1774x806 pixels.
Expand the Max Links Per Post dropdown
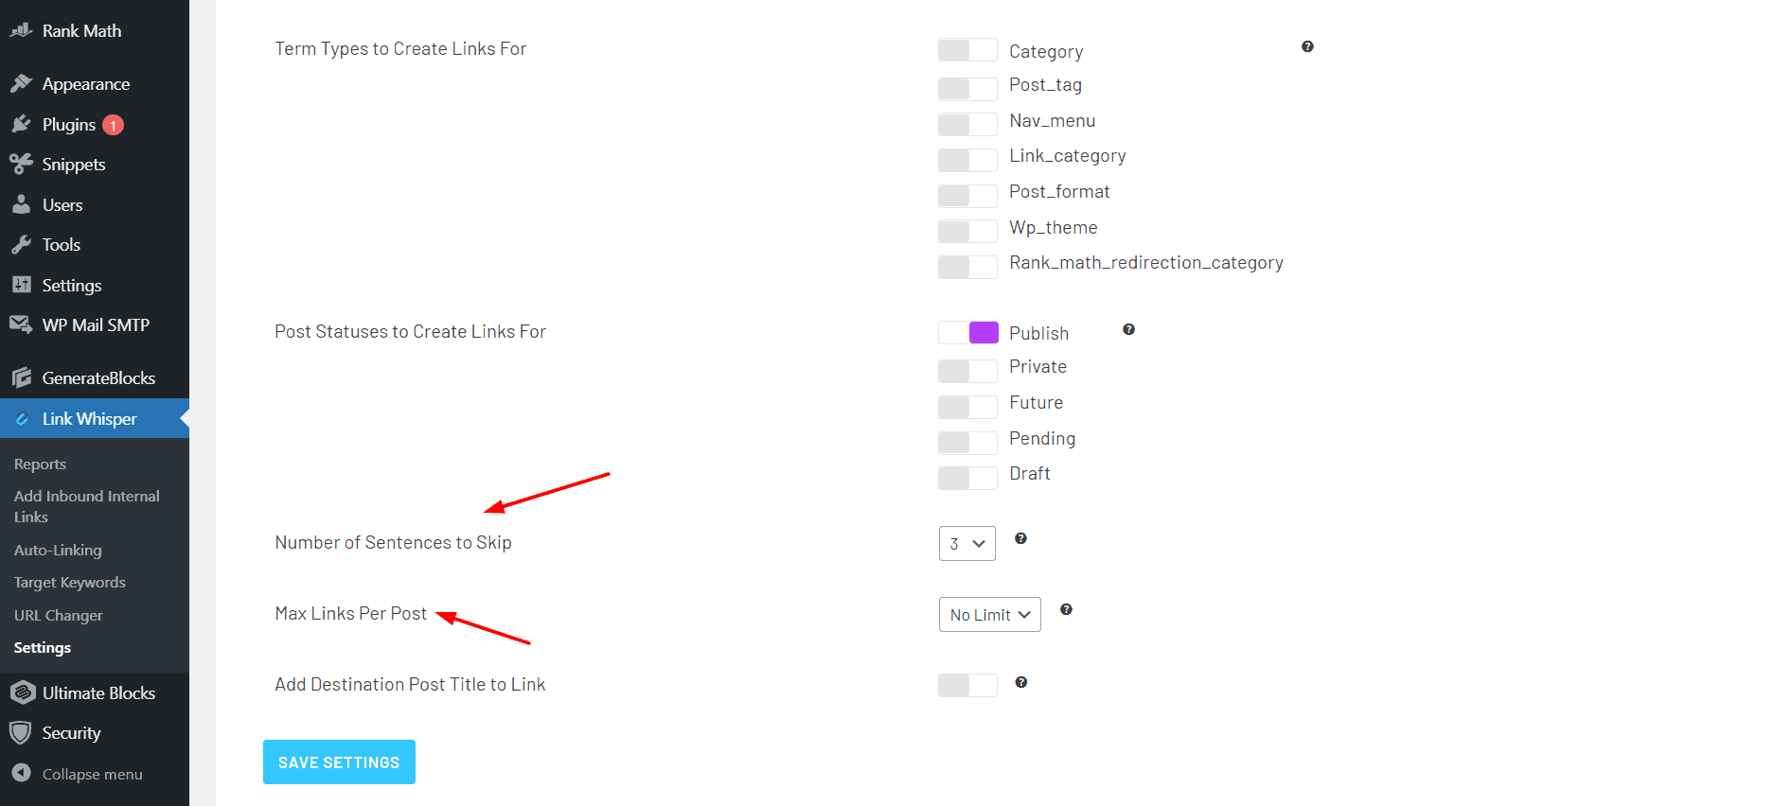[x=989, y=615]
